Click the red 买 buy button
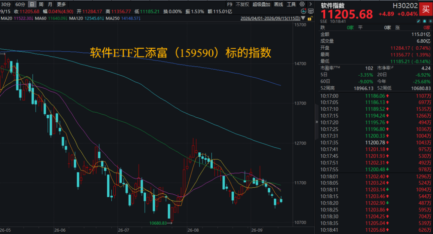The width and height of the screenshot is (433, 234). click(x=426, y=9)
